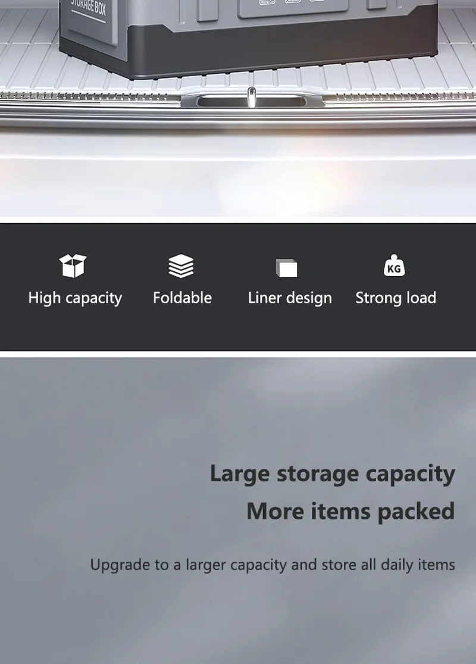Select the 'Upgrade to a larger capacity' description
This screenshot has width=476, height=664.
pyautogui.click(x=273, y=565)
